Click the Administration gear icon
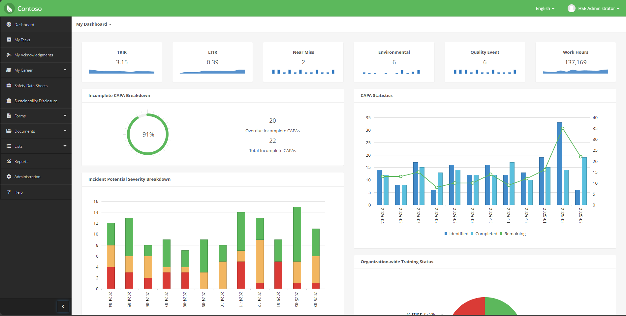This screenshot has height=316, width=626. click(x=9, y=176)
